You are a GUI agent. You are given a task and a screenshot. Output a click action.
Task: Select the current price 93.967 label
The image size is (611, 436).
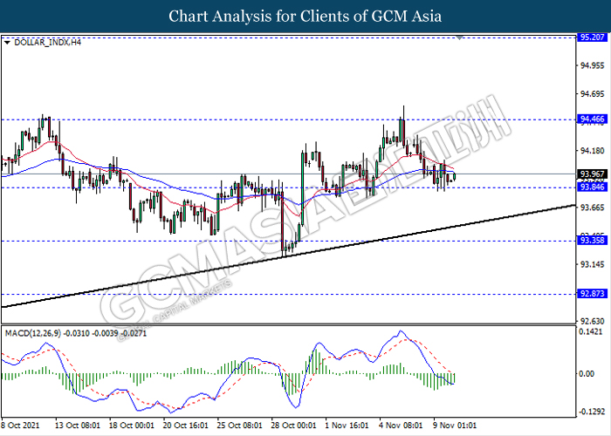[593, 174]
